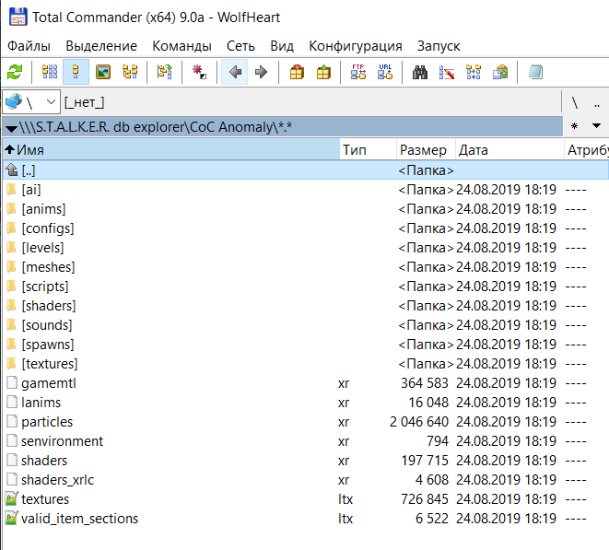Open the notepad toolbar icon
Image resolution: width=609 pixels, height=550 pixels.
535,72
